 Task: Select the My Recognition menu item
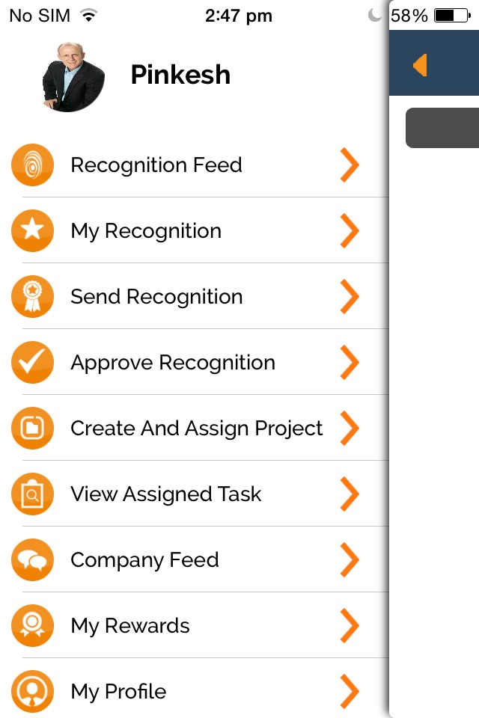coord(195,230)
